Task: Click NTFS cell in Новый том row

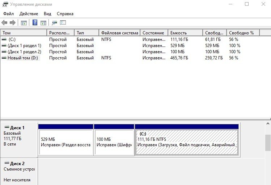Action: (x=106, y=58)
